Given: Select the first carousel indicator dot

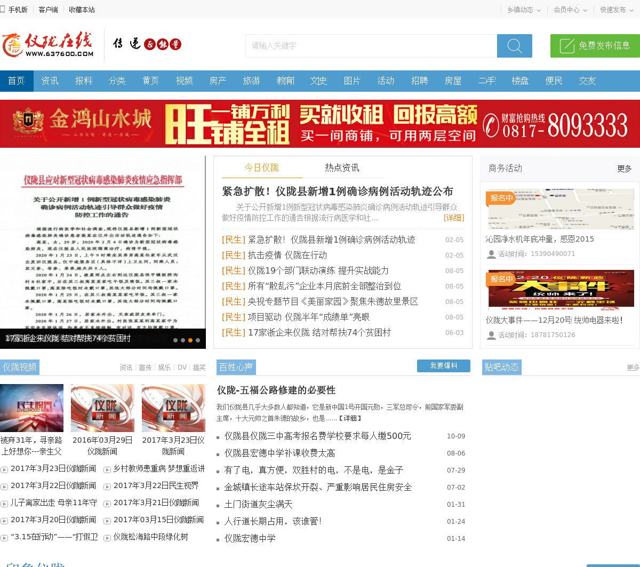Looking at the screenshot, I should coord(175,340).
